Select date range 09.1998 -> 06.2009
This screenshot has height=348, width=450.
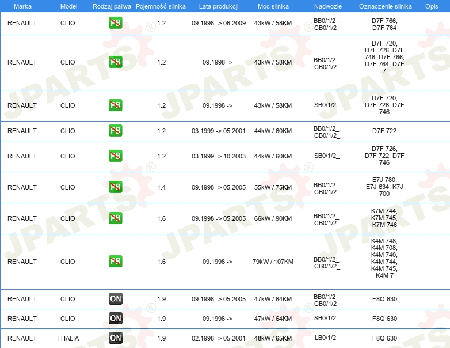click(x=219, y=23)
